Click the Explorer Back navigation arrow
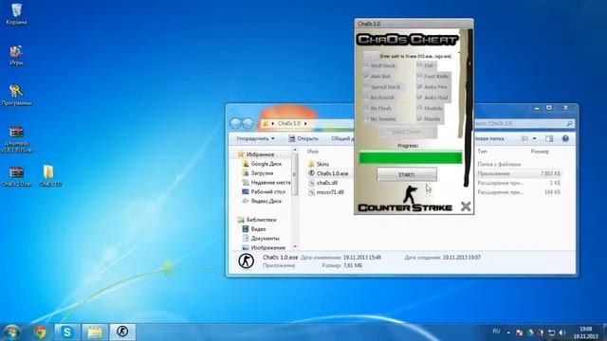 coord(235,124)
